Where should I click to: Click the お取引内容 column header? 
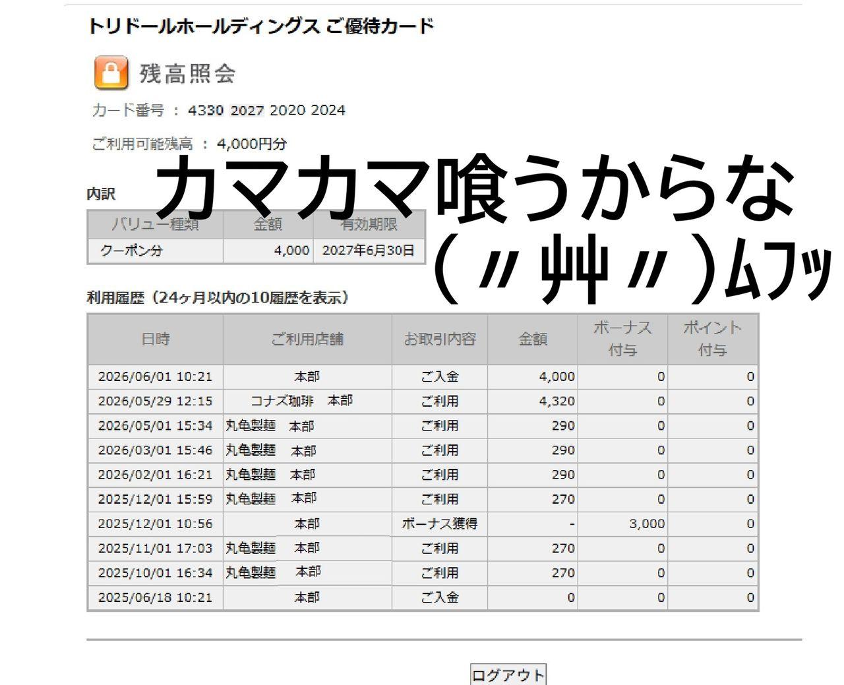(x=440, y=339)
